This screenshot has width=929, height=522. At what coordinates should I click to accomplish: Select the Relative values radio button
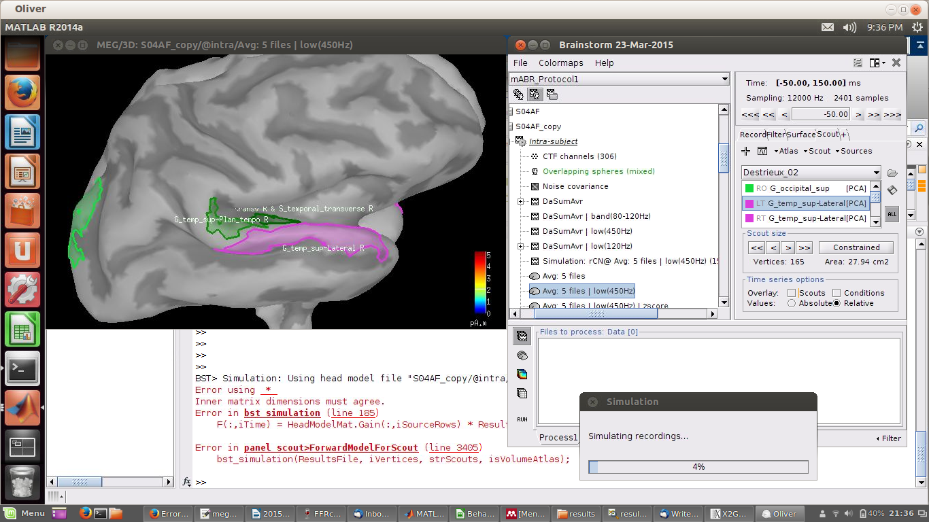(x=837, y=303)
